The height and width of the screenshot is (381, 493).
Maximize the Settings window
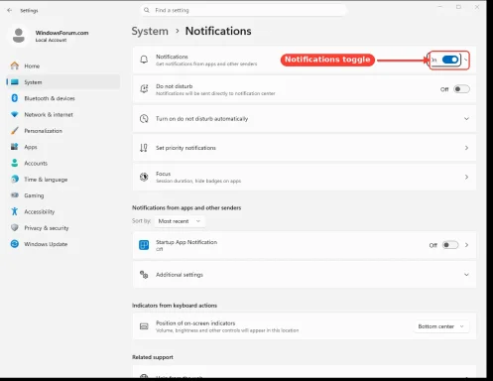[458, 7]
